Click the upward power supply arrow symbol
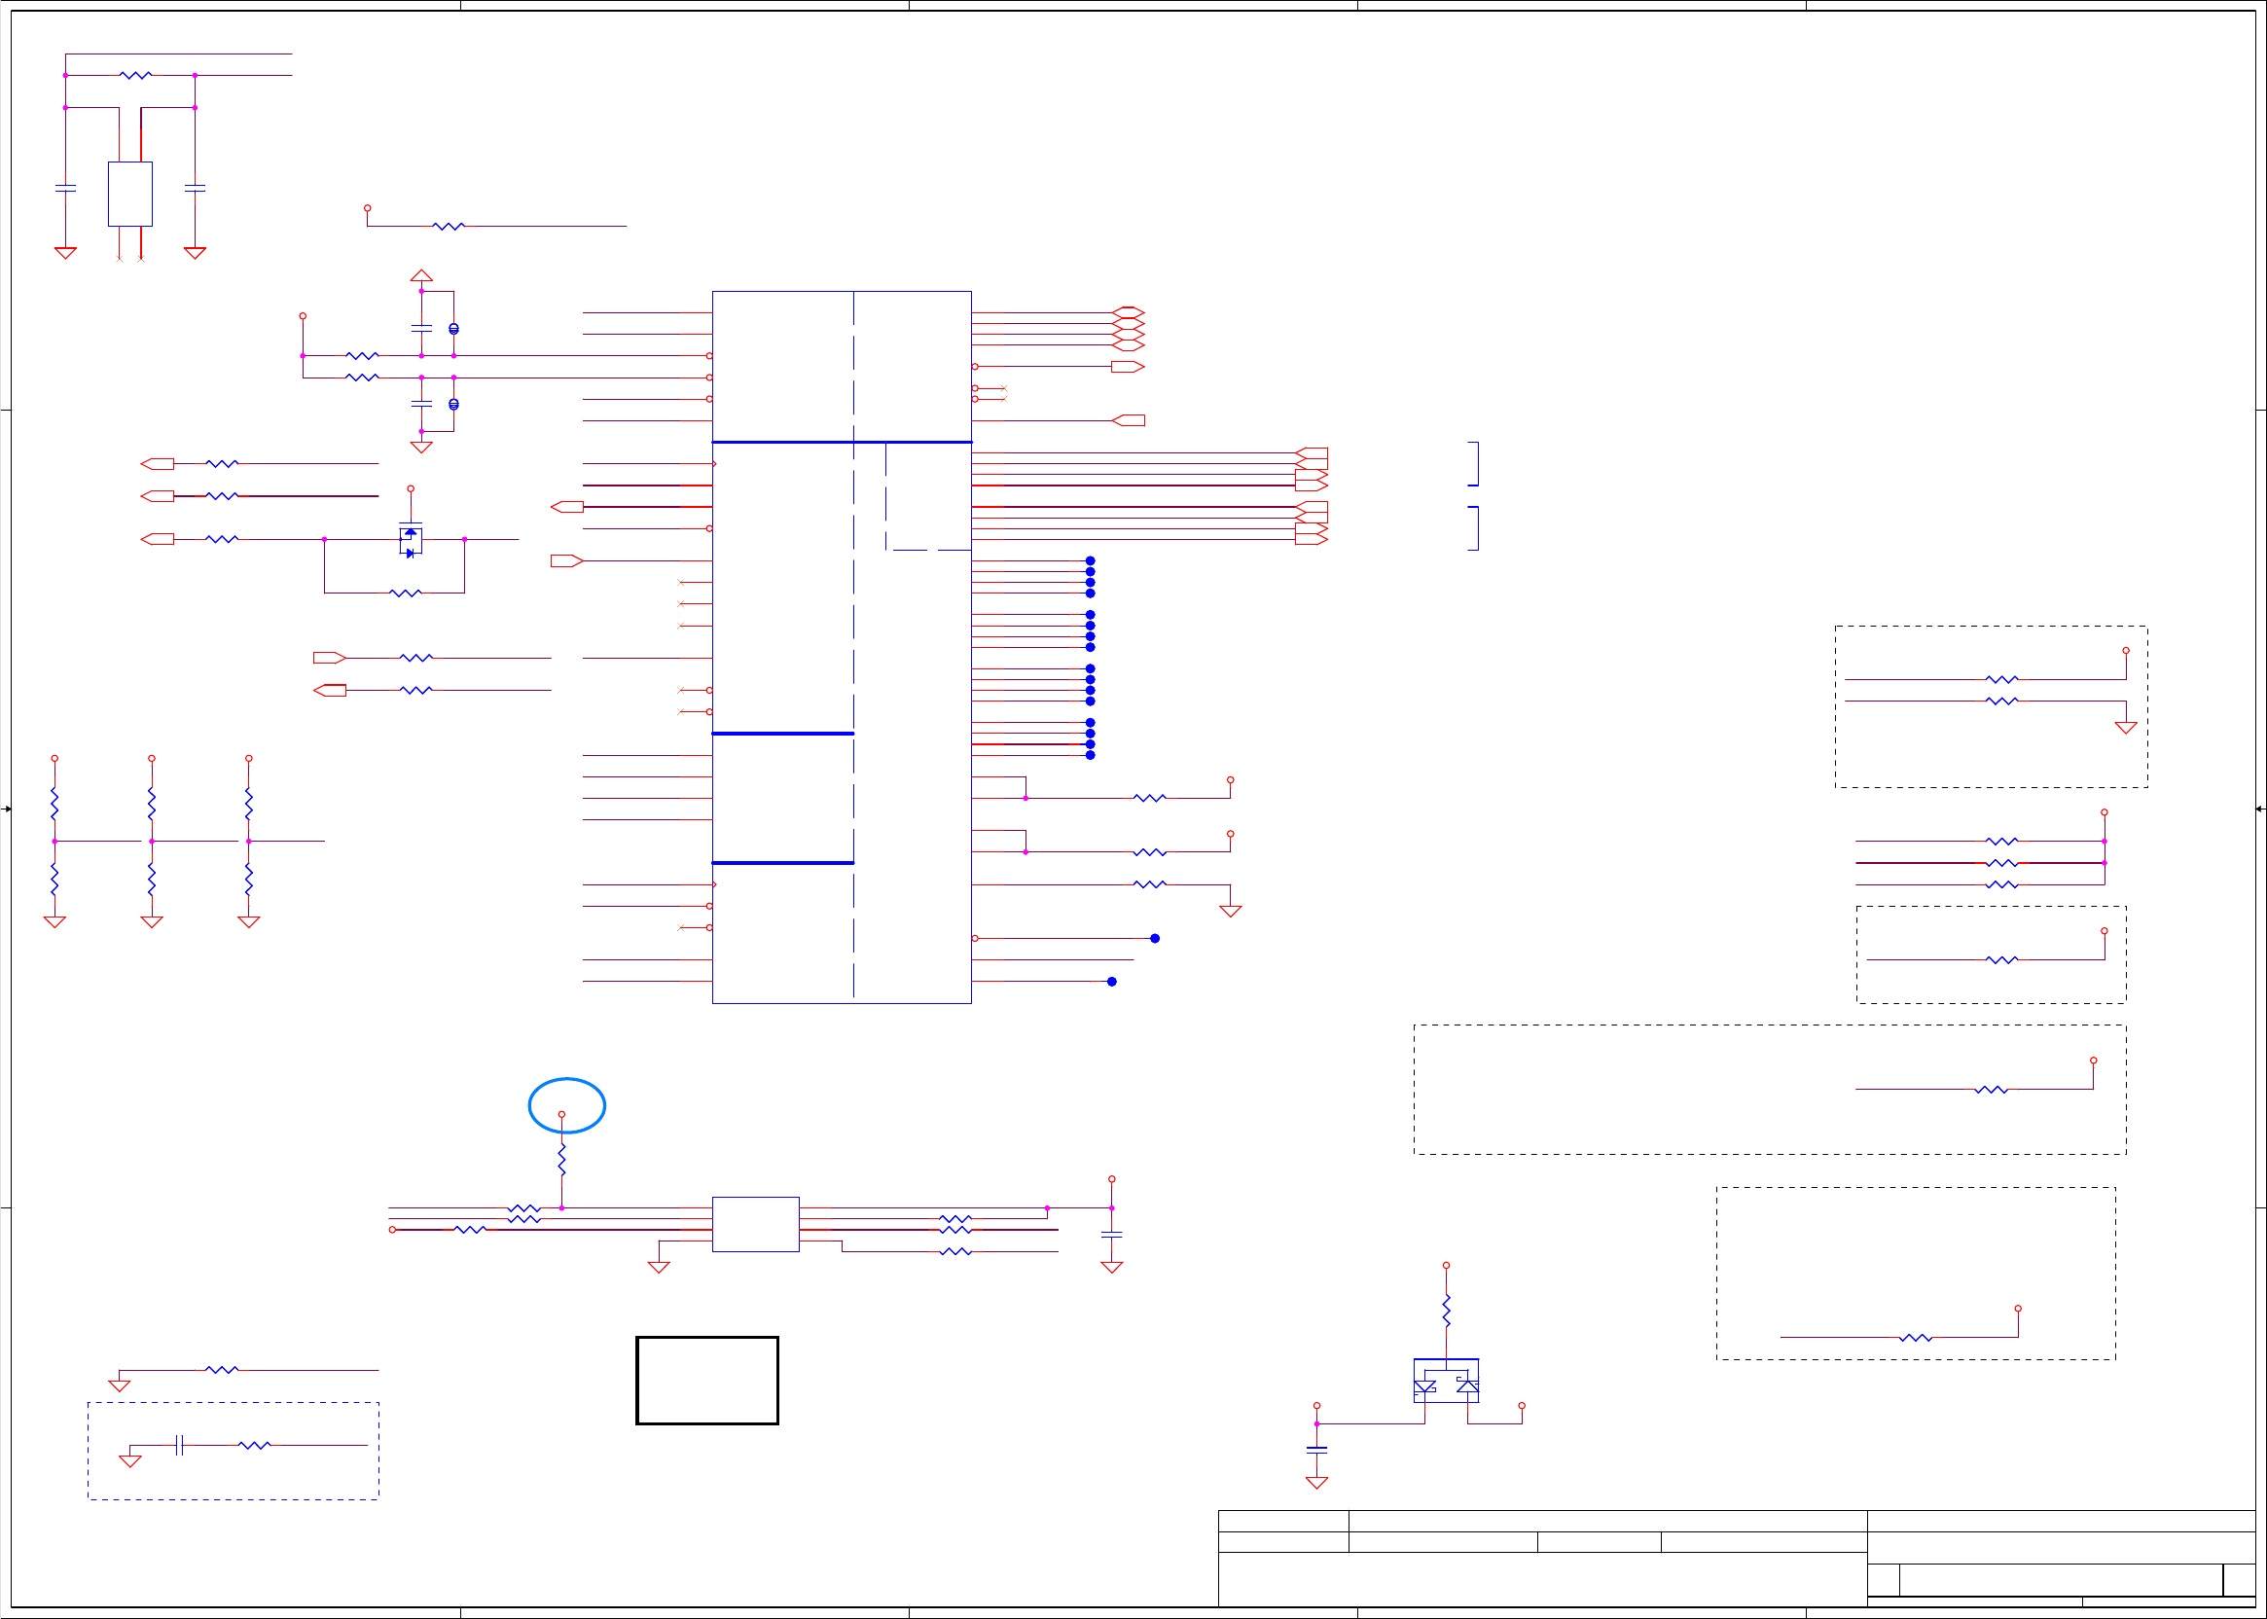 421,275
